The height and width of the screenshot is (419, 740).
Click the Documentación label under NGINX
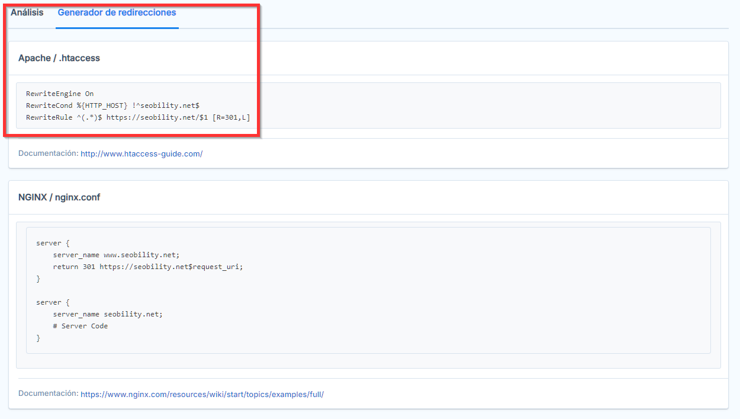48,394
